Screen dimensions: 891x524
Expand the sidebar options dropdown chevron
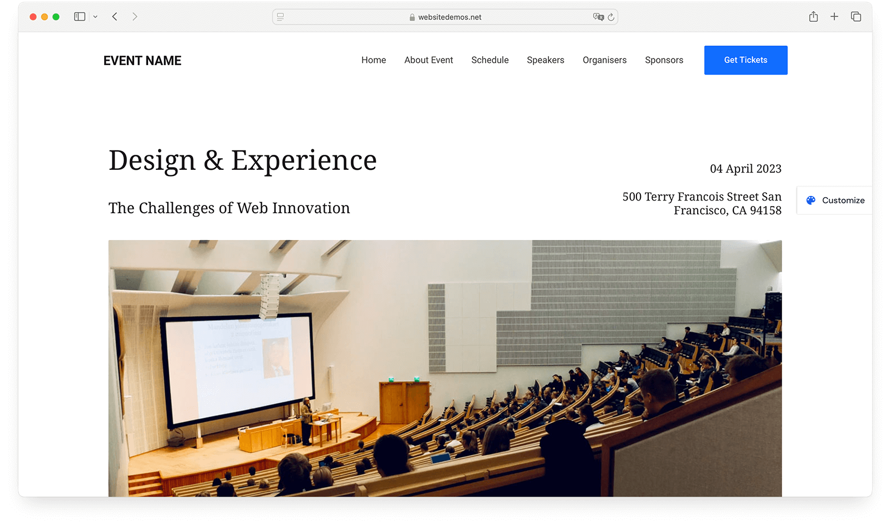95,17
